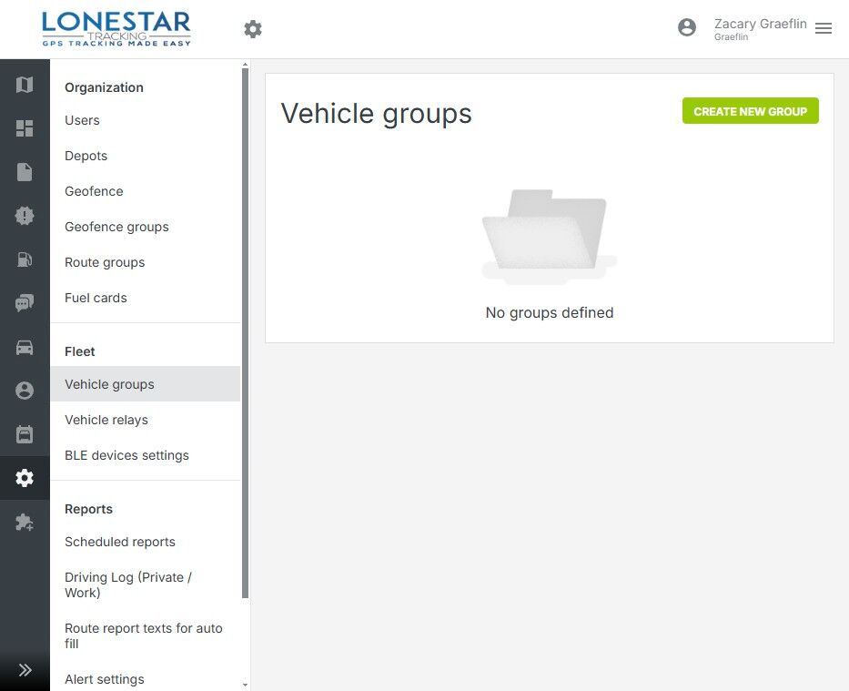Click the gear icon next to logo

tap(253, 29)
